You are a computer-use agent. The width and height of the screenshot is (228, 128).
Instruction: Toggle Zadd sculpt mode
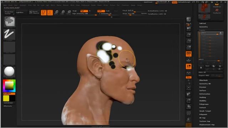101,11
